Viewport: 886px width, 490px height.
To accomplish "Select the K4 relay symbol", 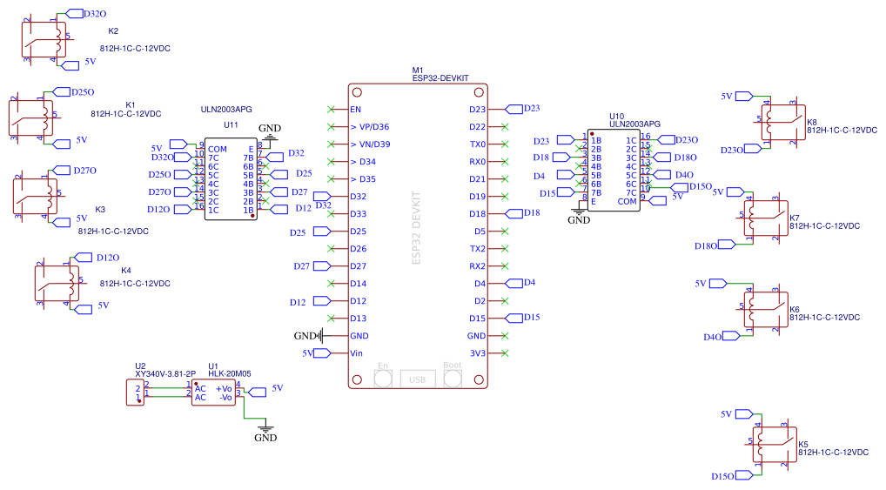I will click(57, 284).
